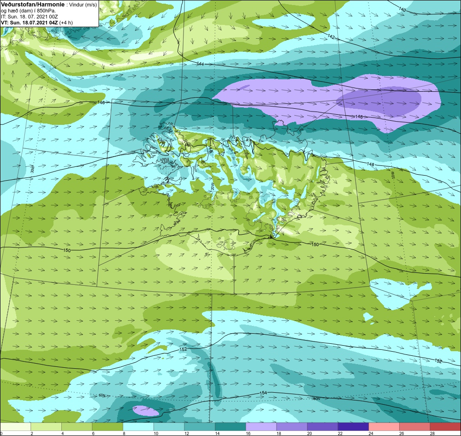Click the '10W' longitude label
The width and height of the screenshot is (461, 436).
394,175
